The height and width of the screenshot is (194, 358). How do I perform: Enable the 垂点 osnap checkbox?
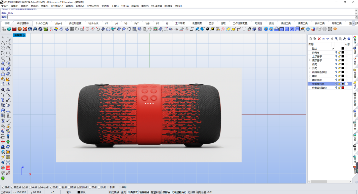(60, 187)
